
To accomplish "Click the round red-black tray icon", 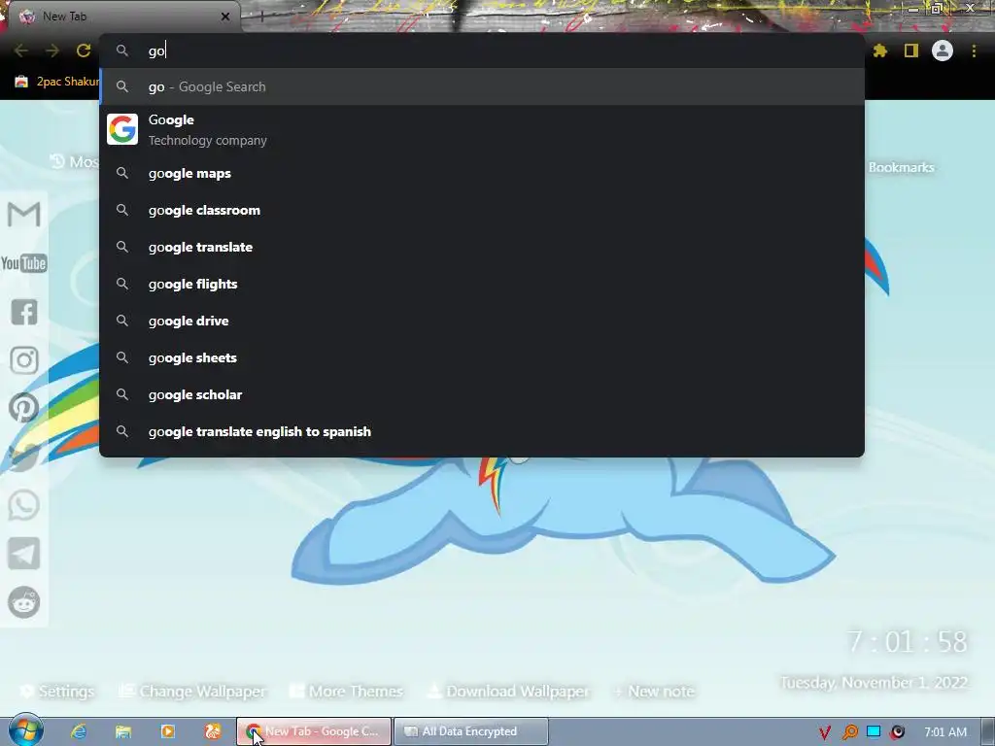I will (897, 732).
